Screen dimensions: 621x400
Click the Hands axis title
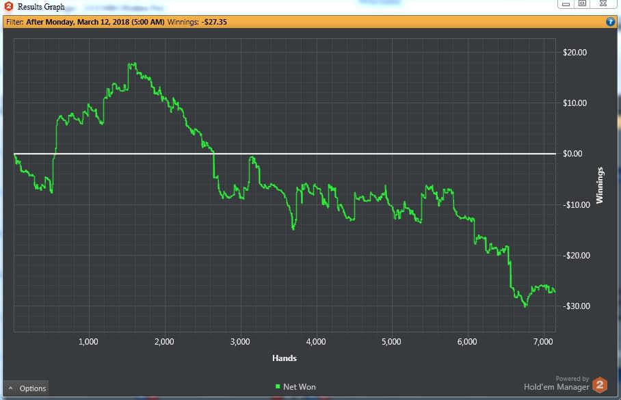click(x=285, y=358)
